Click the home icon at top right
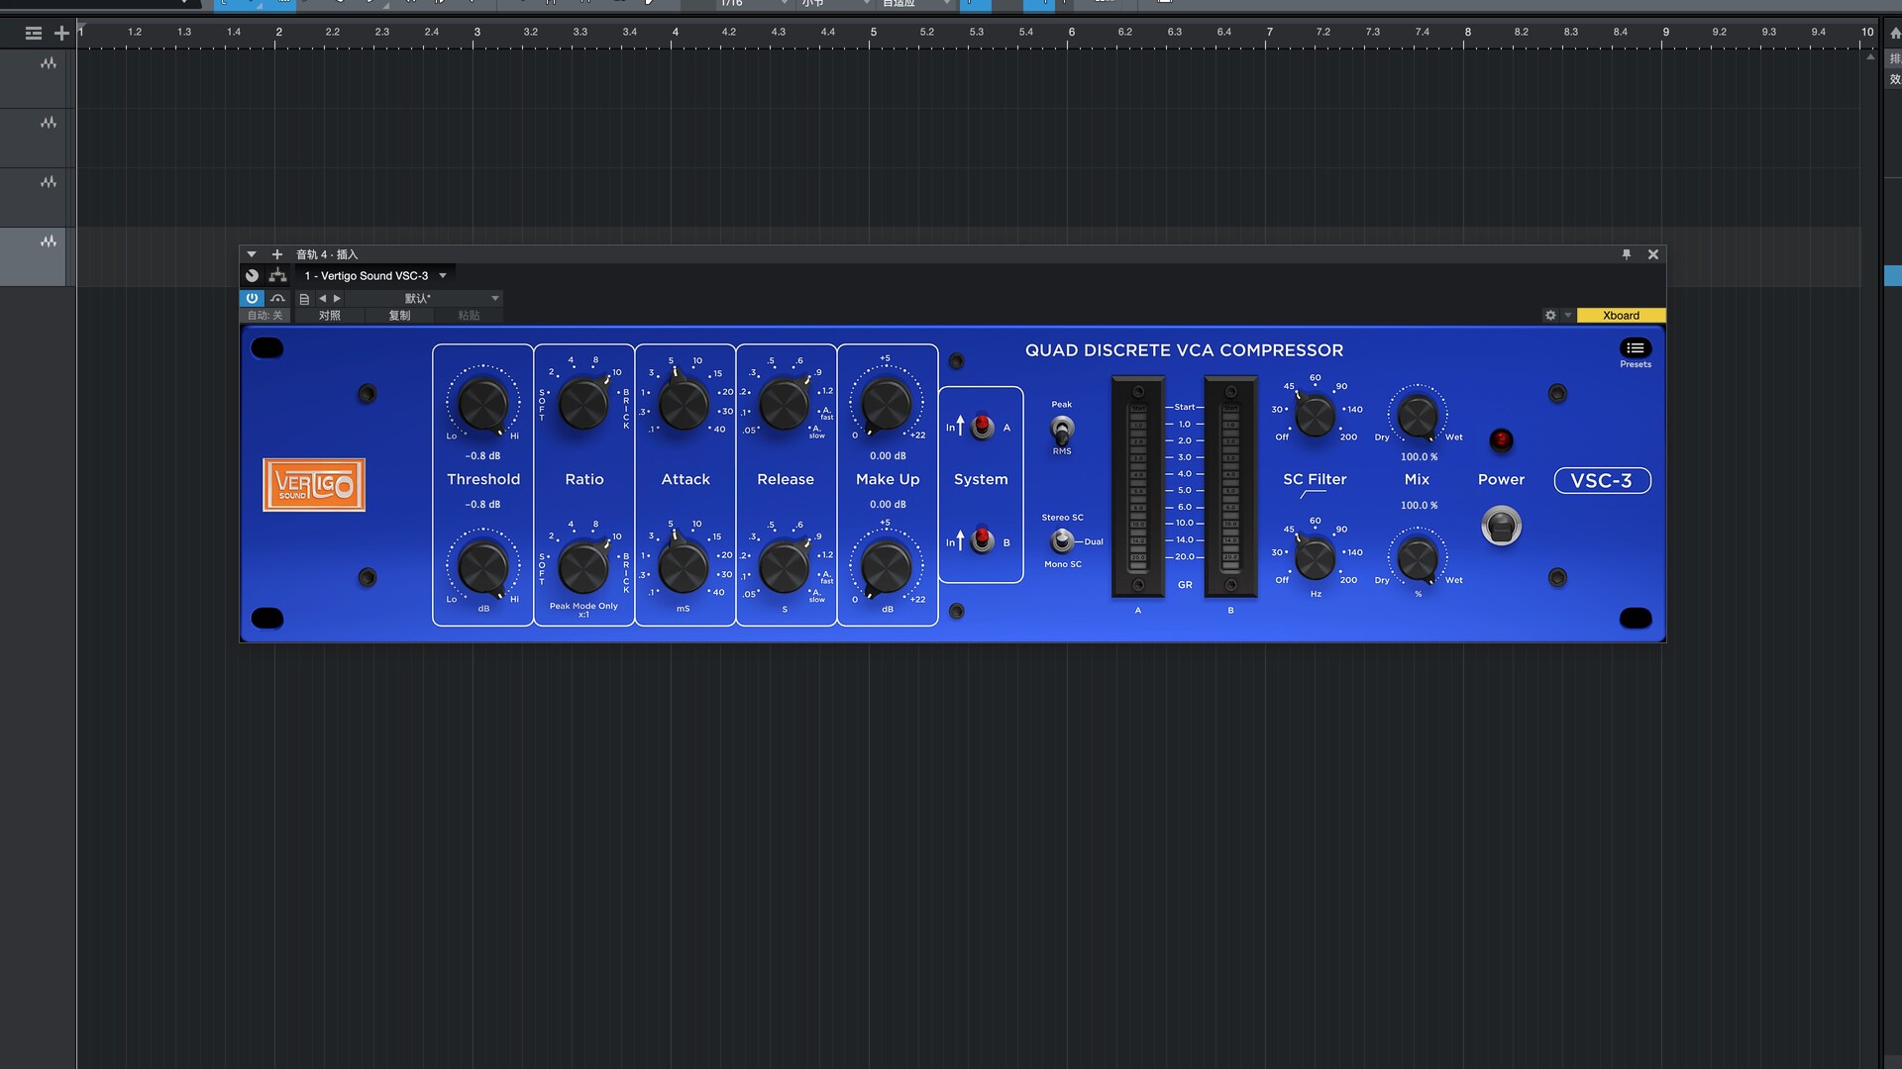Image resolution: width=1902 pixels, height=1069 pixels. [x=1895, y=33]
